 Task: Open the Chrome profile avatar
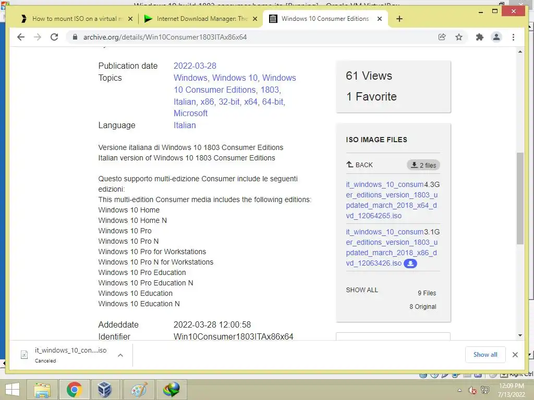click(496, 37)
